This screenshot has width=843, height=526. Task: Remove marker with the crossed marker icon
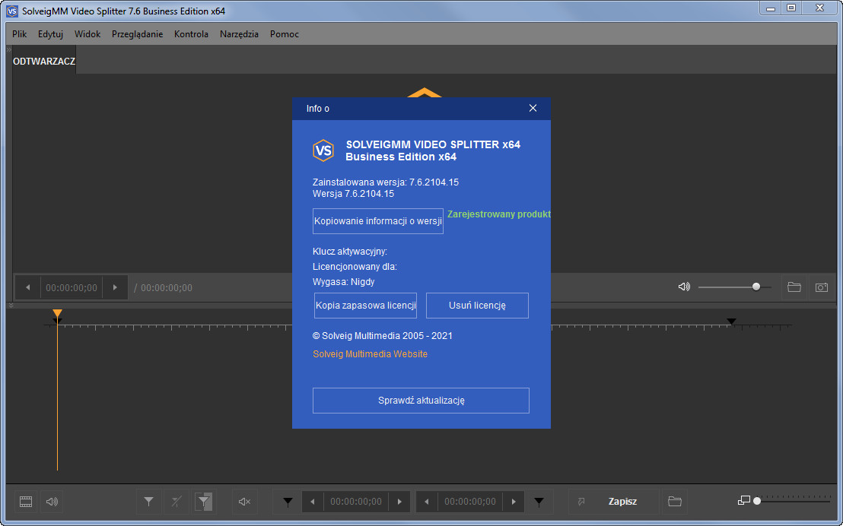pyautogui.click(x=177, y=501)
